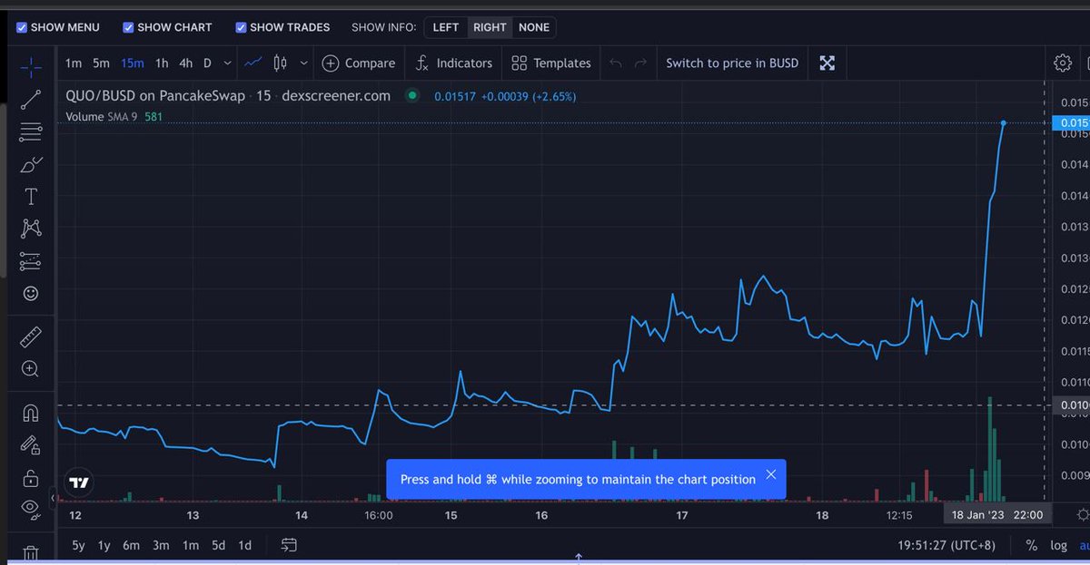Screen dimensions: 1090x565
Task: Open chart settings gear
Action: click(1062, 63)
